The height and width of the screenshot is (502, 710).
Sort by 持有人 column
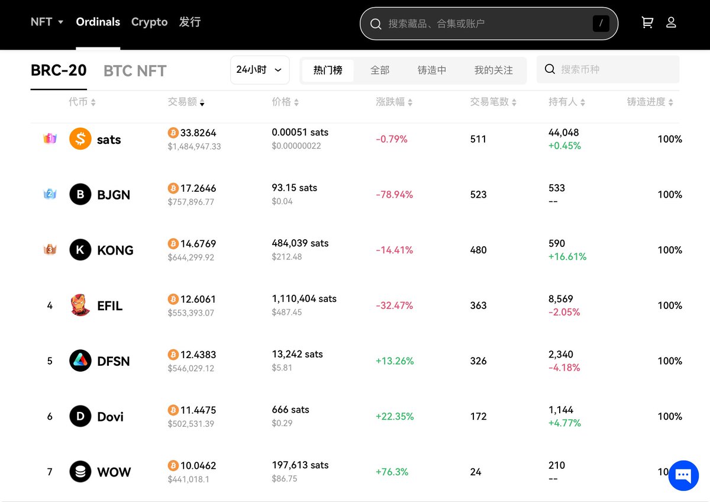(567, 102)
